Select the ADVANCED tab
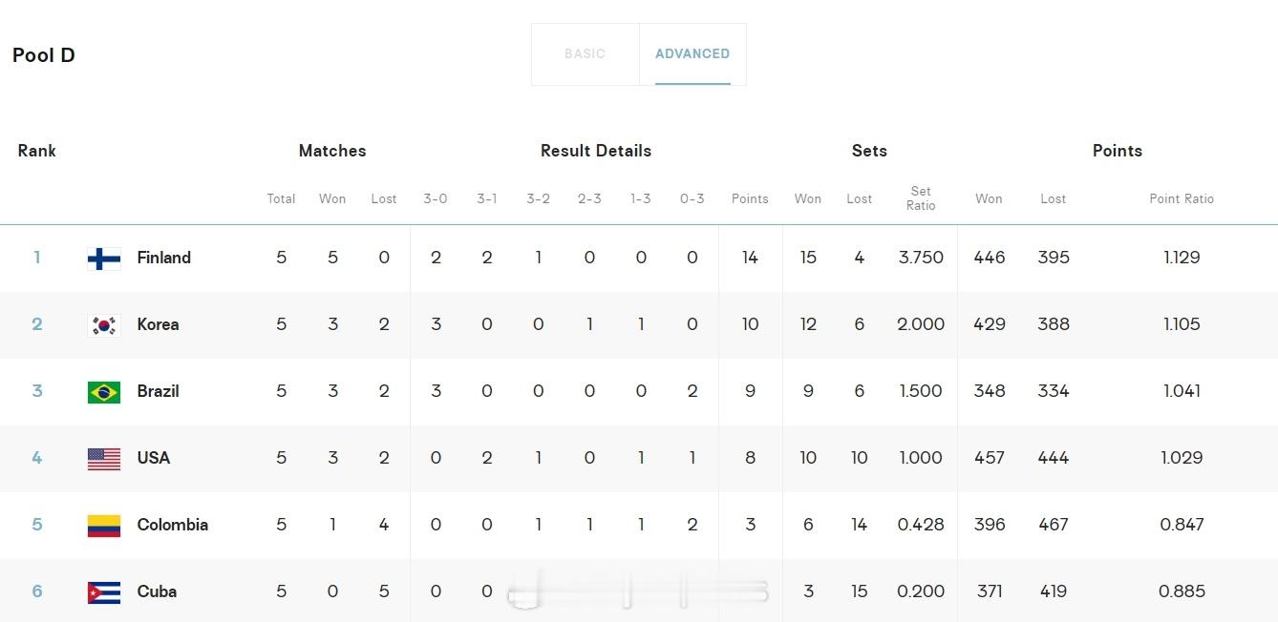The height and width of the screenshot is (622, 1278). (x=692, y=54)
